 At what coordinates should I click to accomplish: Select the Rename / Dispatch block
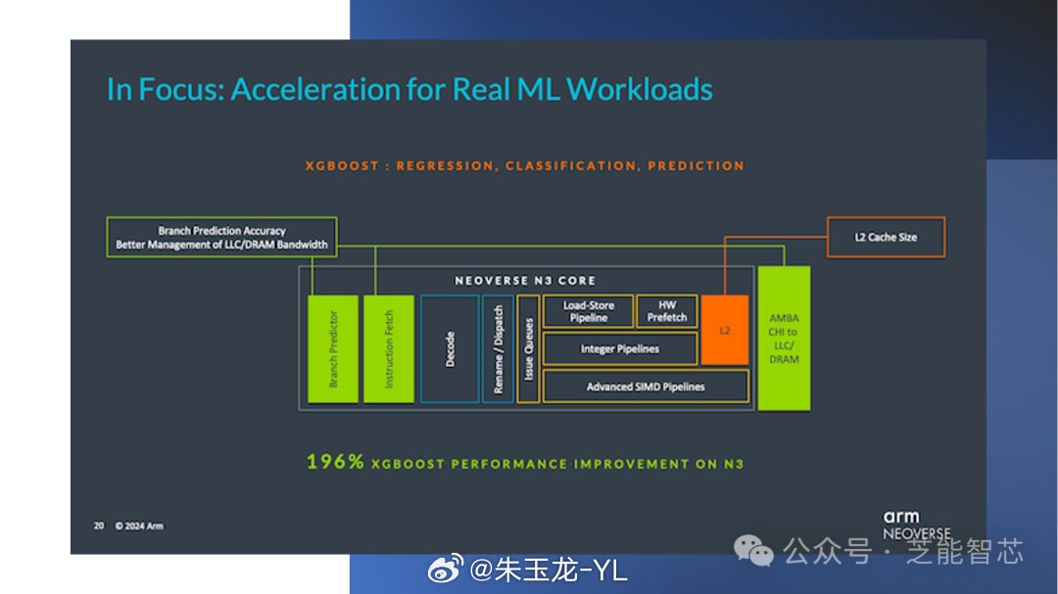[x=498, y=348]
